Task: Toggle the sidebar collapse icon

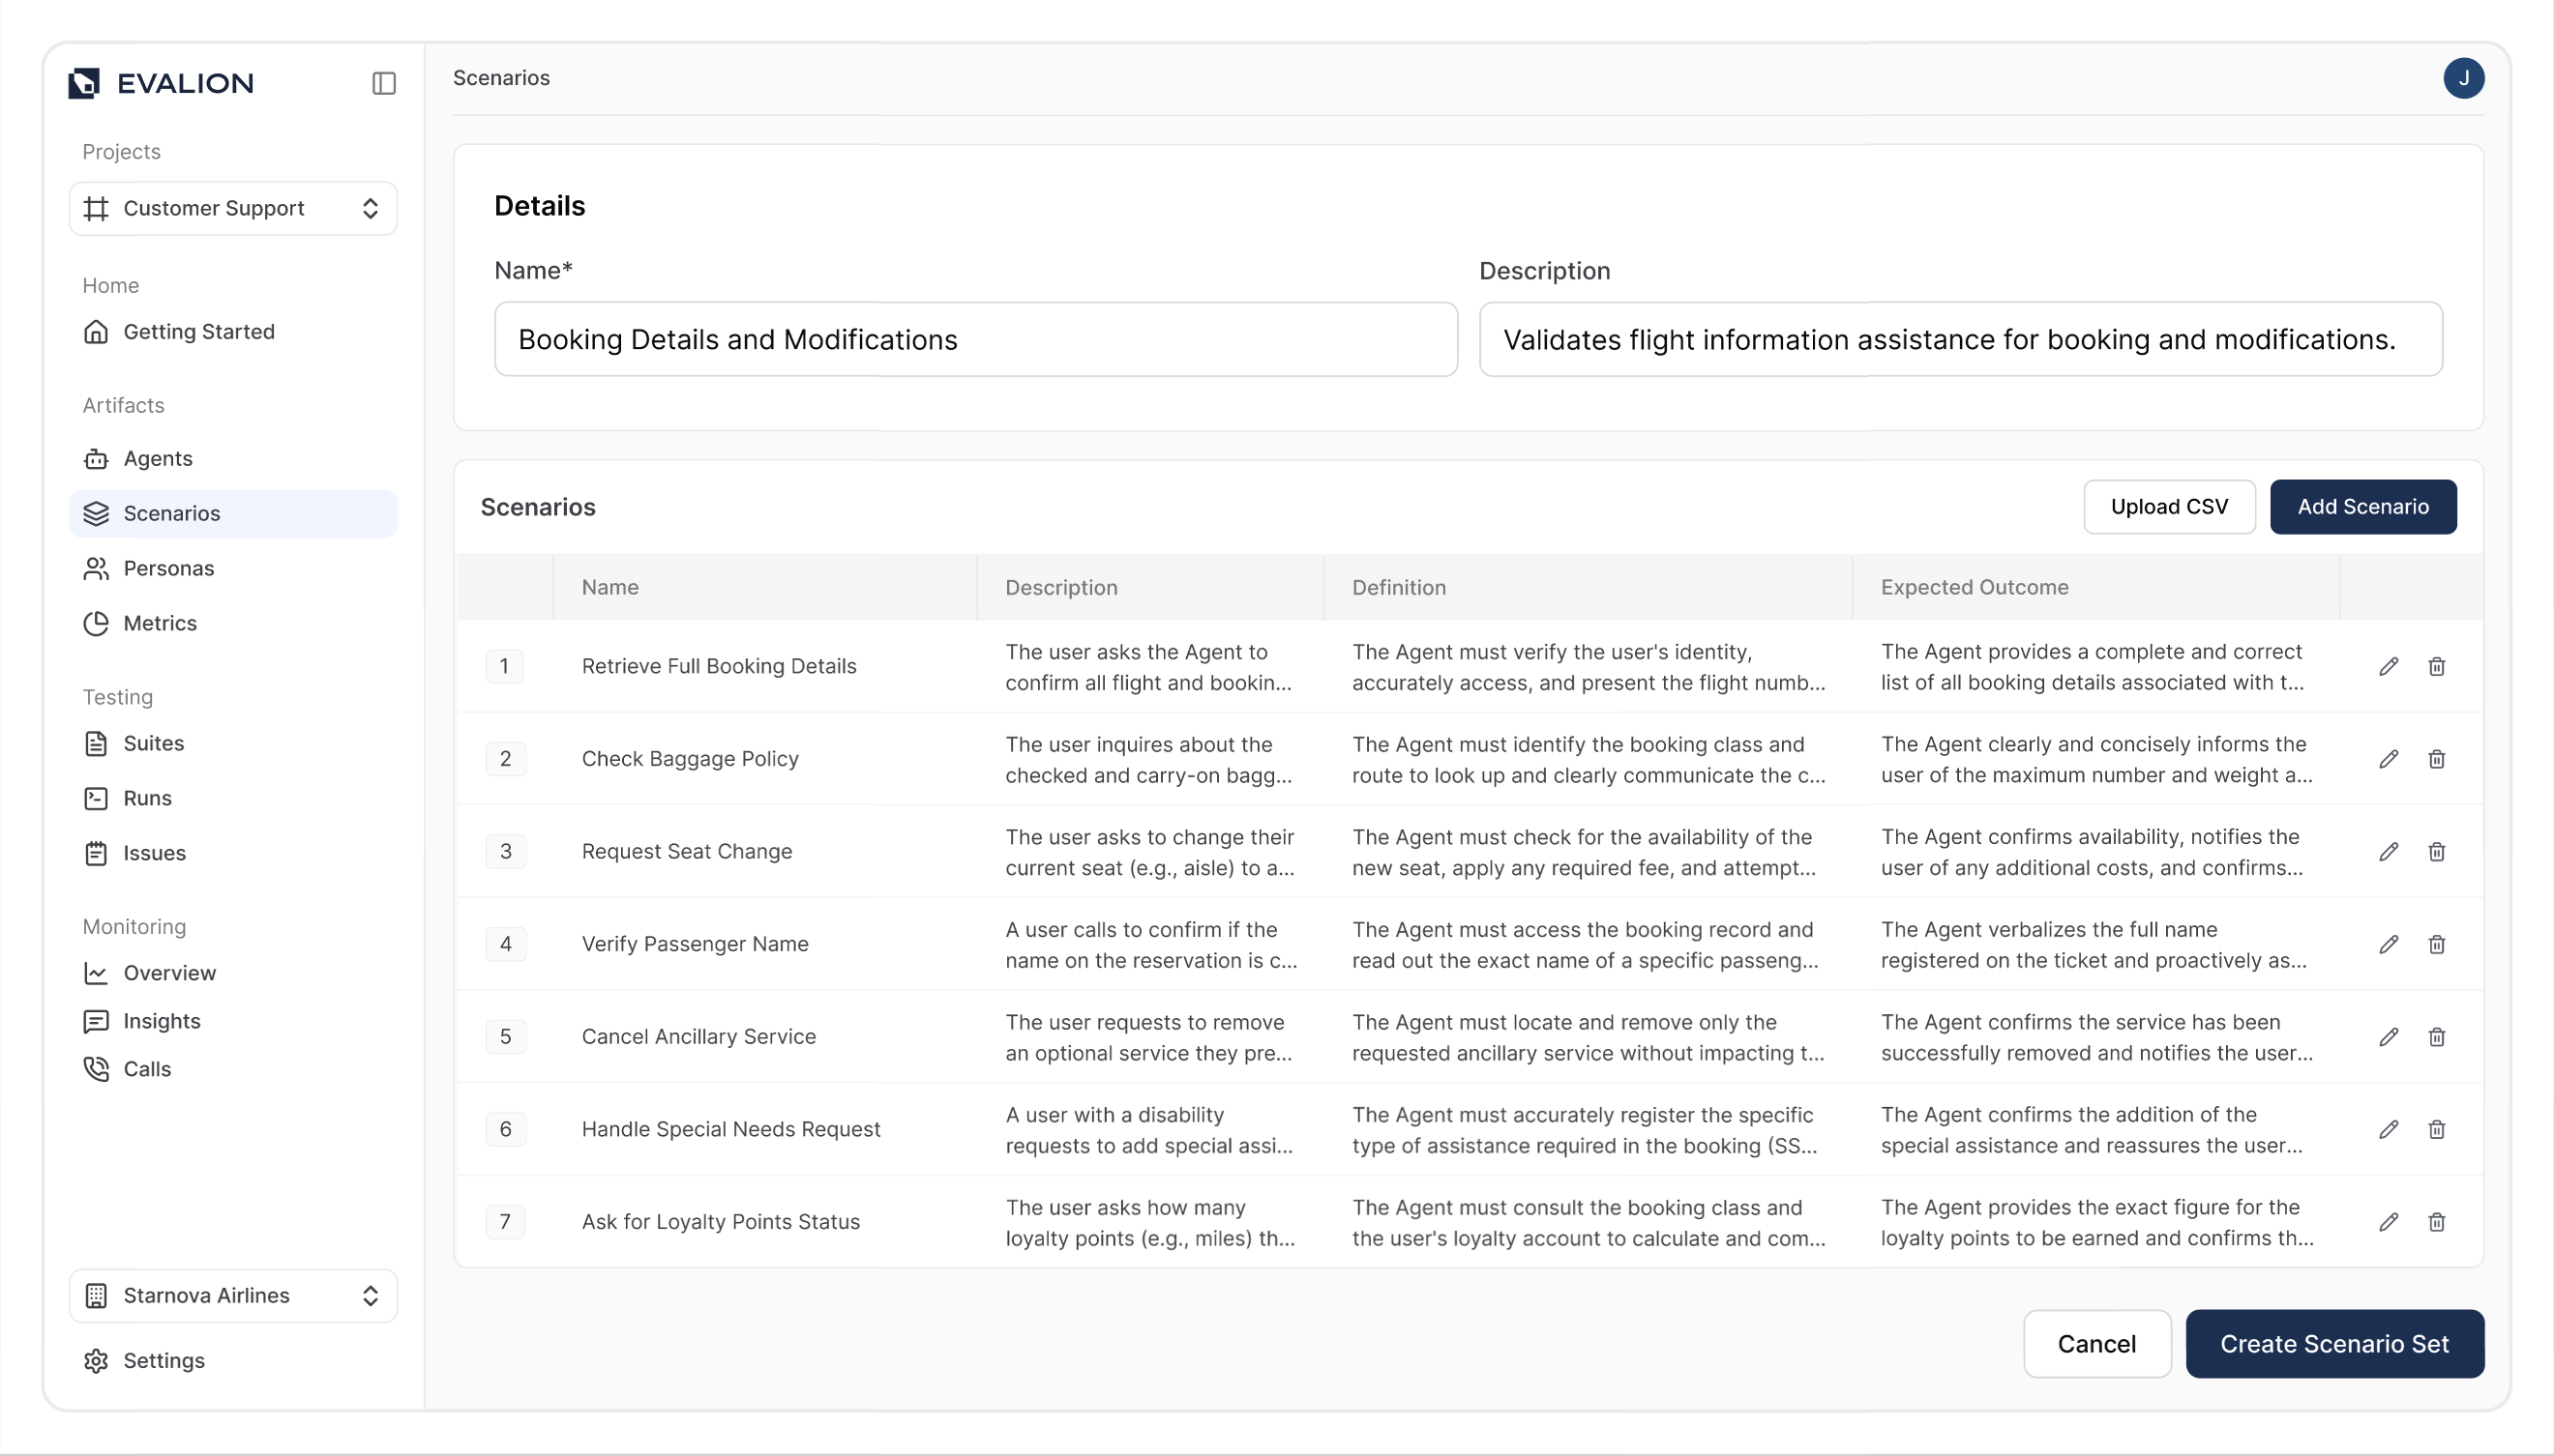Action: tap(384, 83)
